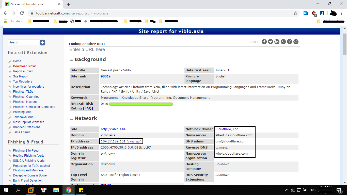Image resolution: width=347 pixels, height=195 pixels.
Task: Submit the Netcraft search arrow button
Action: point(42,42)
